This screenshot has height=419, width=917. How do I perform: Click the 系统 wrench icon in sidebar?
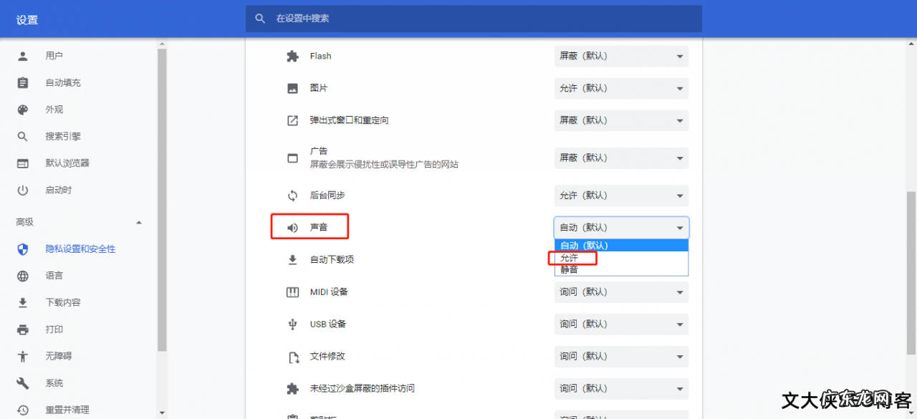(22, 382)
